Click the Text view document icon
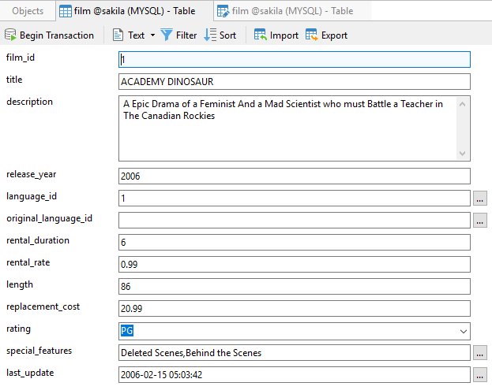The height and width of the screenshot is (390, 492). point(118,35)
